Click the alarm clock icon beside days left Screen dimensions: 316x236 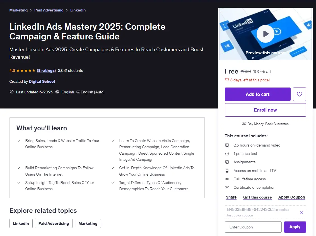click(227, 80)
